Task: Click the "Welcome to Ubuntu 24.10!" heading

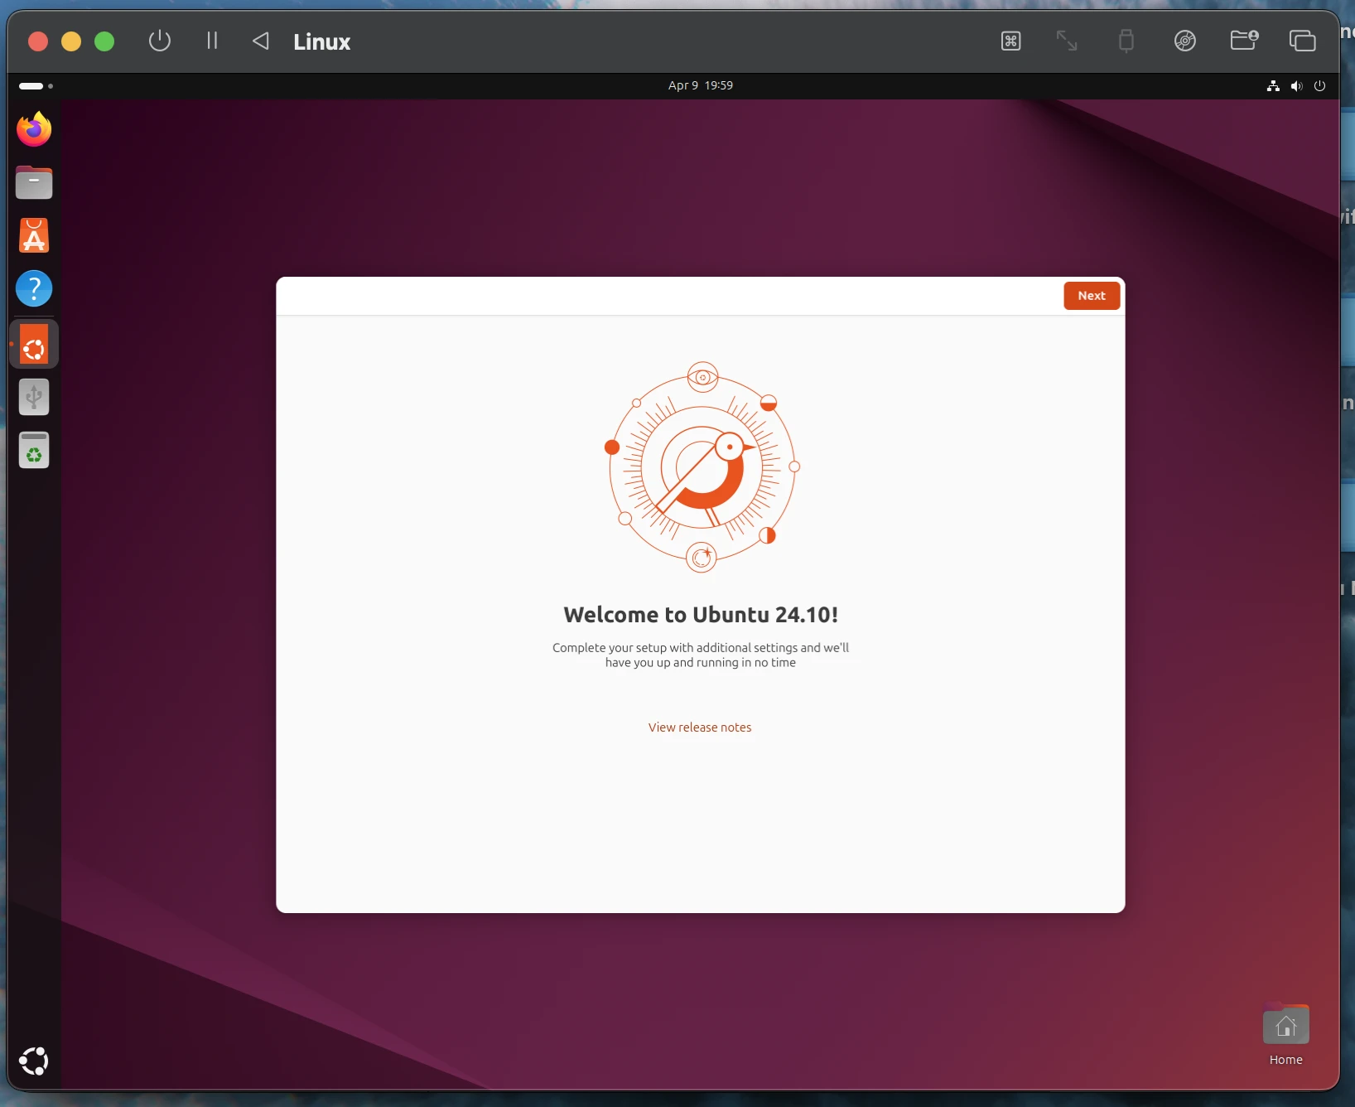Action: coord(701,615)
